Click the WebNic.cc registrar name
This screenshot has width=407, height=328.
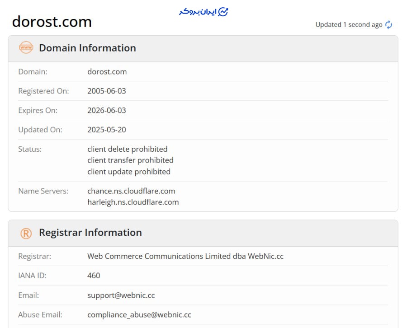click(185, 256)
